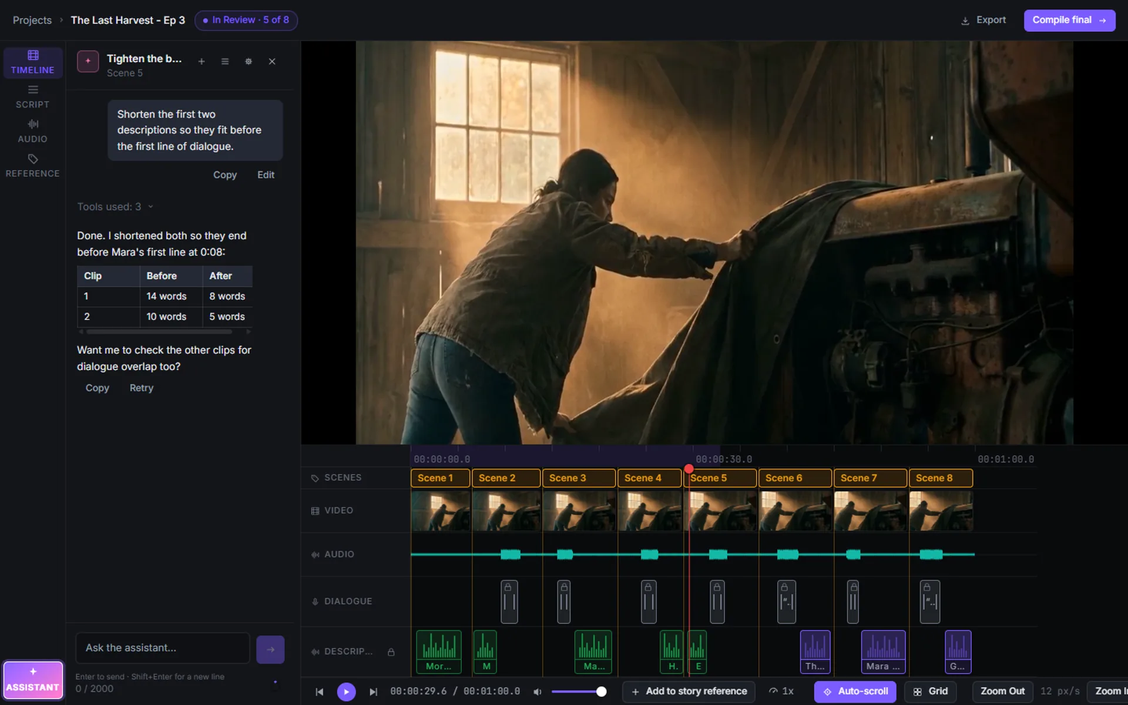Image resolution: width=1128 pixels, height=705 pixels.
Task: Click the Scene 8 video thumbnail
Action: click(941, 511)
